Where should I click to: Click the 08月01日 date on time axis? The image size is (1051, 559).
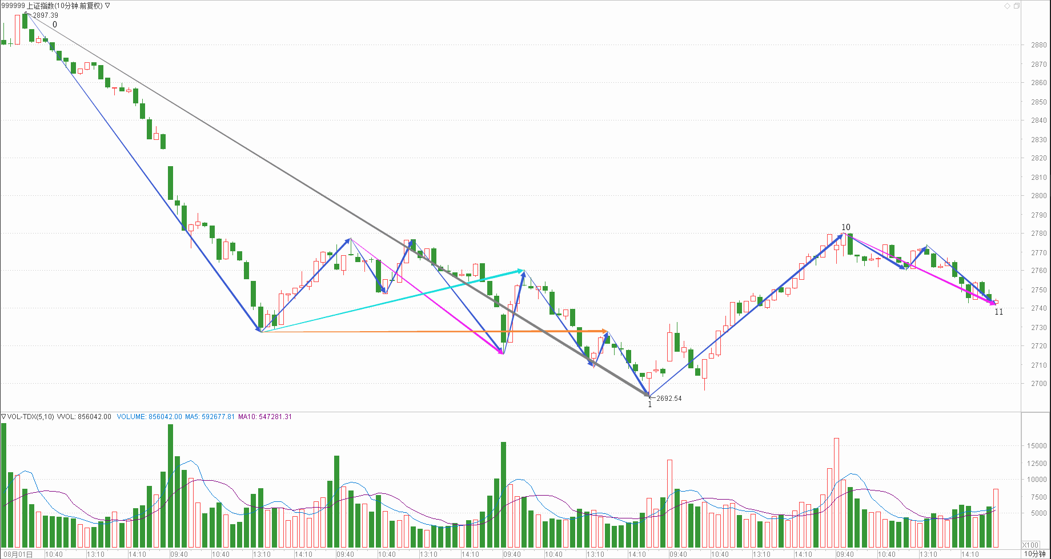pos(18,554)
